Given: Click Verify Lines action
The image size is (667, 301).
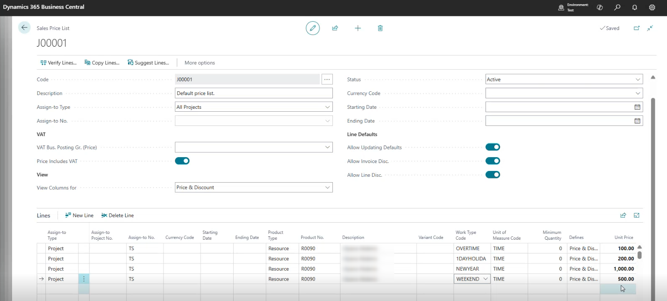Looking at the screenshot, I should pos(58,63).
